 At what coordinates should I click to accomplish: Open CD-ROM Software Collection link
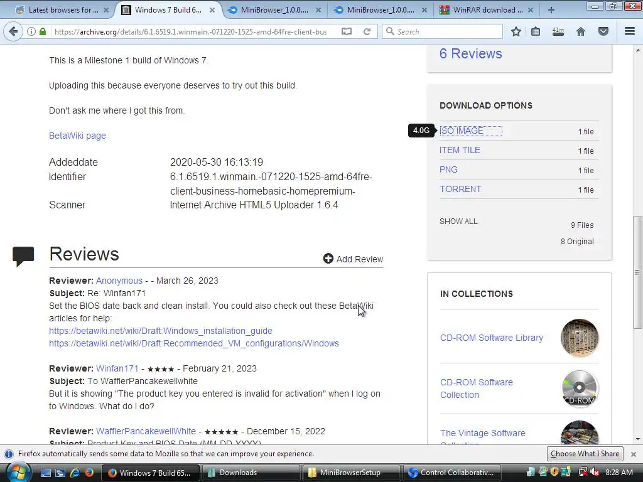(x=476, y=388)
